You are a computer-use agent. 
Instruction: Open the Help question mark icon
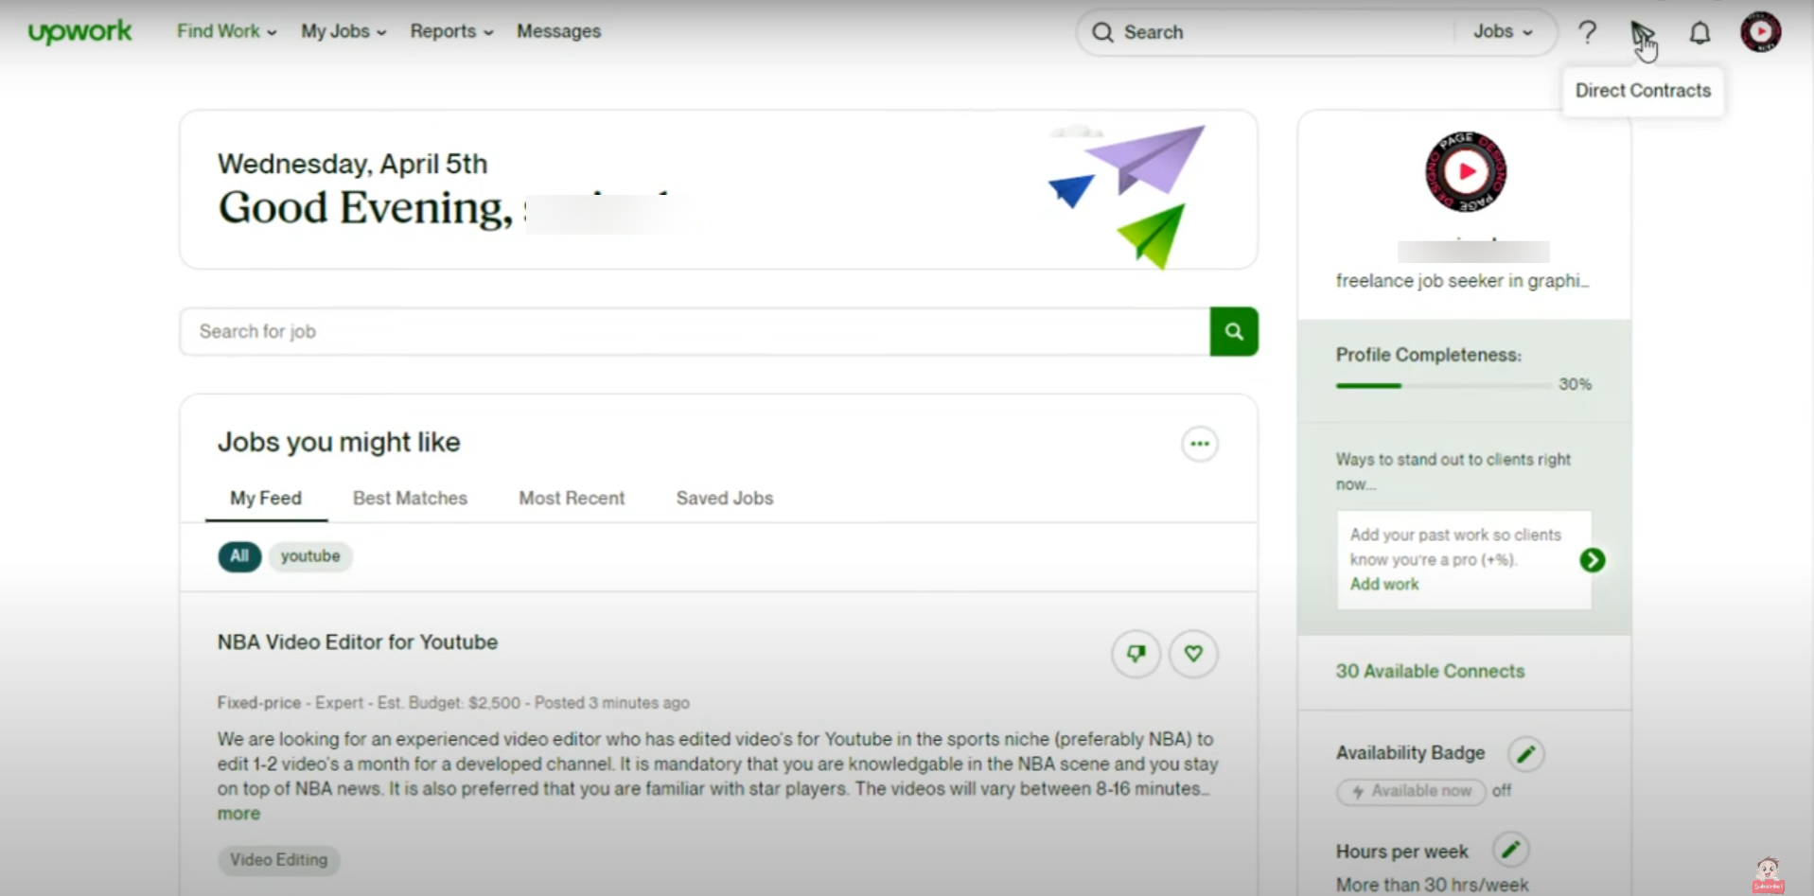[x=1587, y=32]
